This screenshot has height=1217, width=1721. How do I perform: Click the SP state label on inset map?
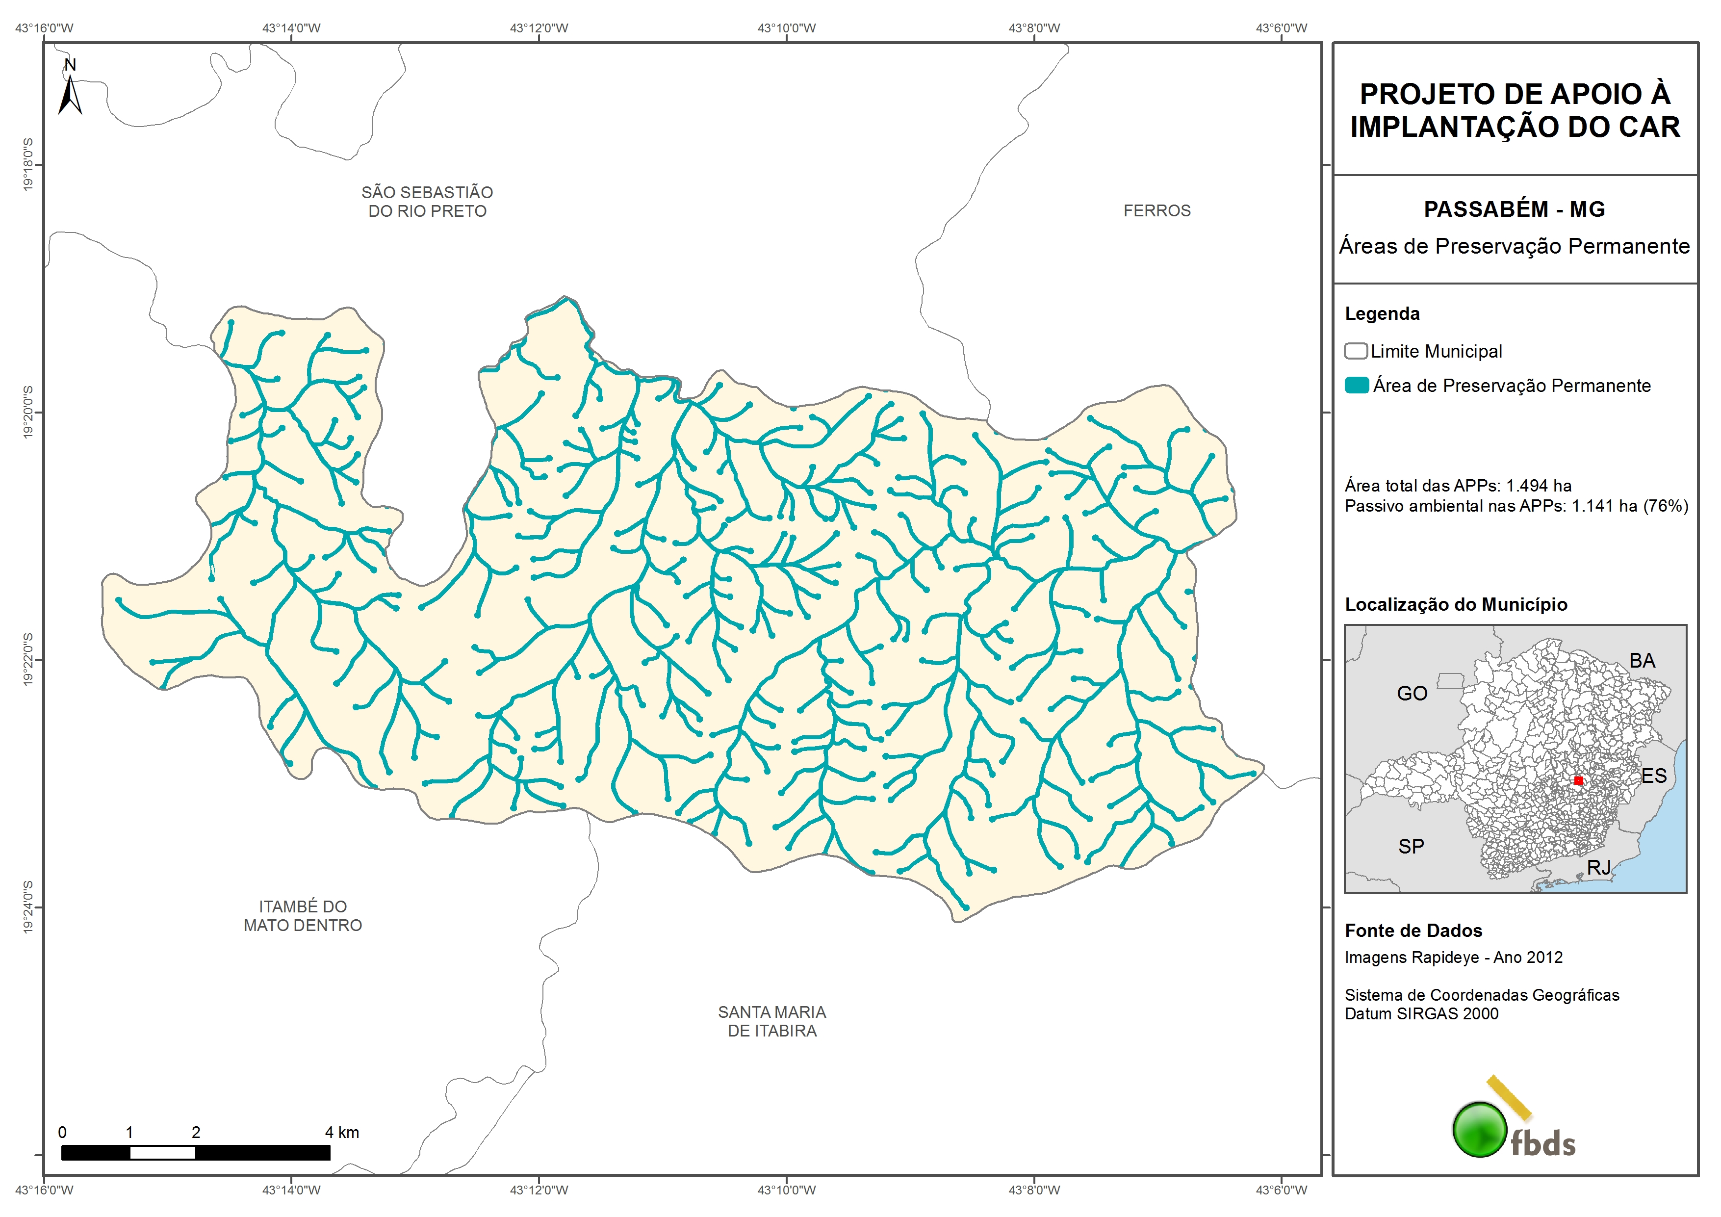(x=1411, y=847)
